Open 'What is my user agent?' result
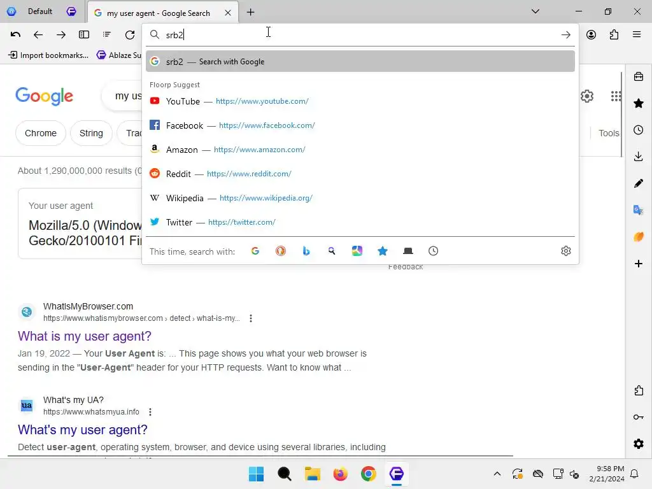Image resolution: width=652 pixels, height=489 pixels. (85, 336)
